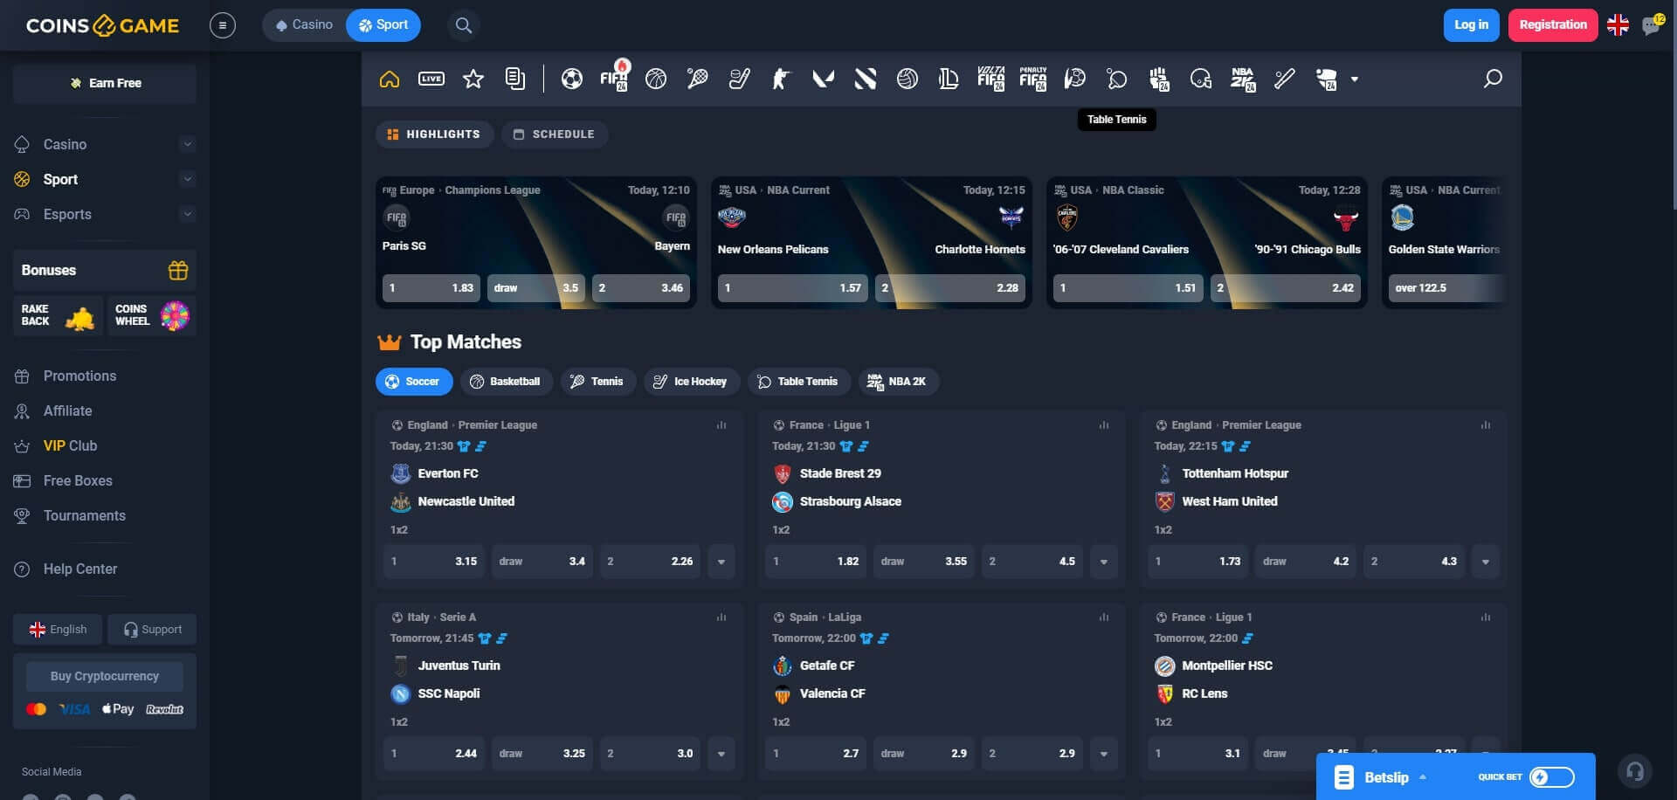
Task: Expand the Casino sidebar section
Action: pos(187,144)
